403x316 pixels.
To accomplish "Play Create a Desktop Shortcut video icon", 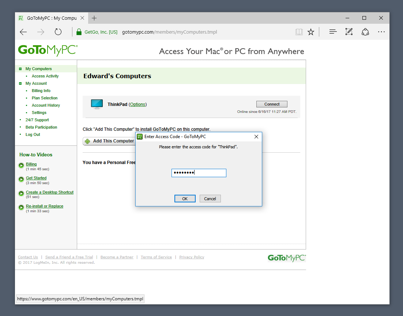I will [21, 194].
